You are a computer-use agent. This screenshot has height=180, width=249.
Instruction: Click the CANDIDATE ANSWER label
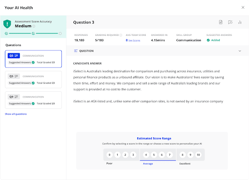88,64
